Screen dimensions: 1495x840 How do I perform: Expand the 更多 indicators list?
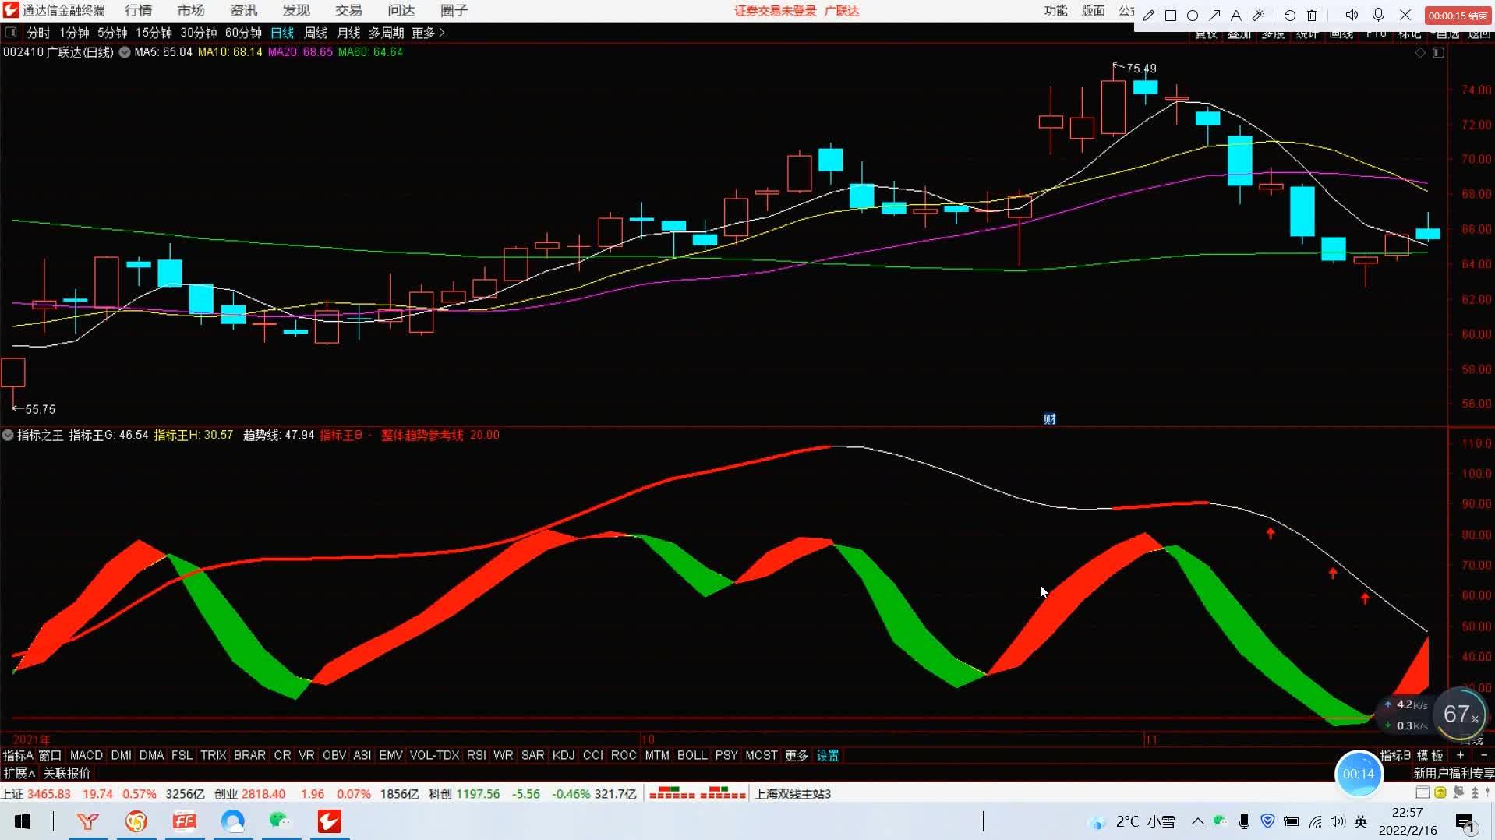pyautogui.click(x=797, y=755)
